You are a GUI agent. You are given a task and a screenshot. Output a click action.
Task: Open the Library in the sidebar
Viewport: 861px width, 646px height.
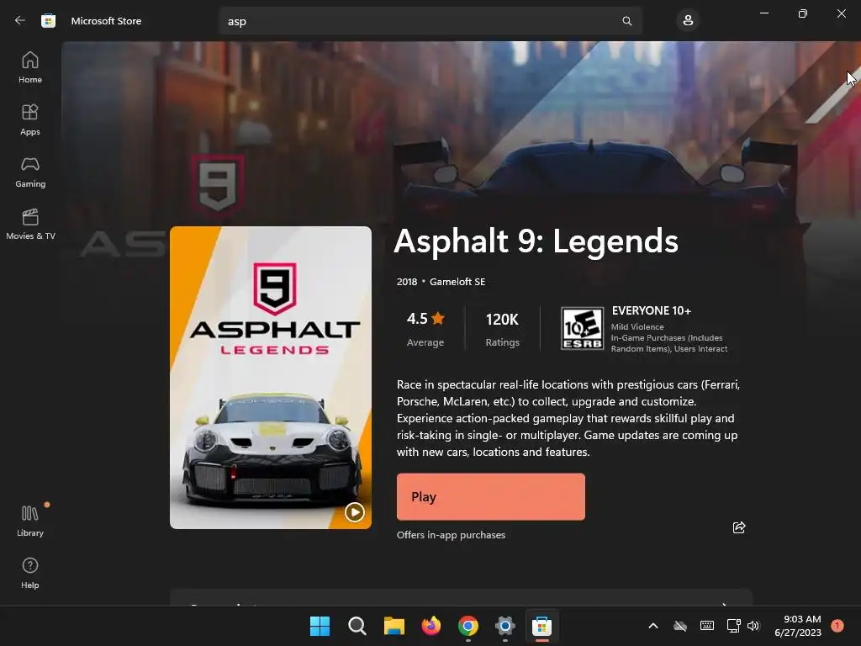click(30, 521)
